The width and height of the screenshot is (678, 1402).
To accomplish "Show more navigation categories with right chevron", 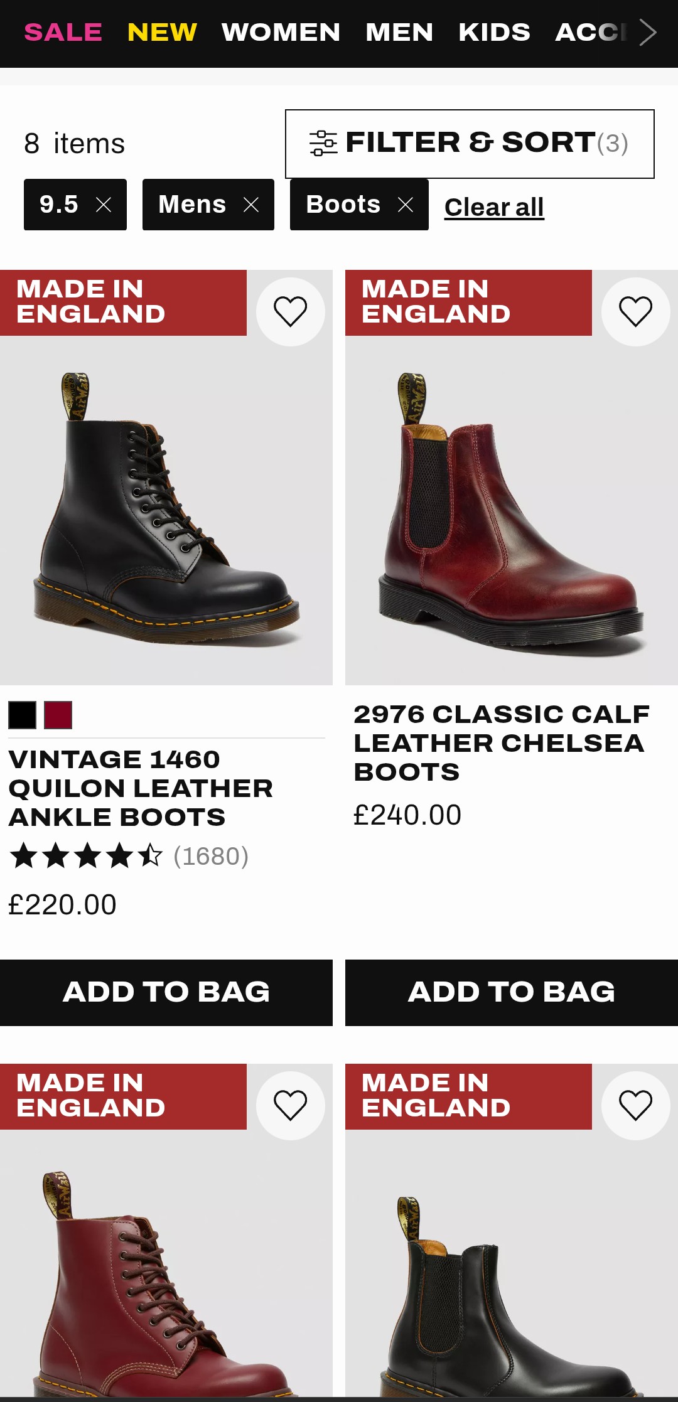I will 648,32.
